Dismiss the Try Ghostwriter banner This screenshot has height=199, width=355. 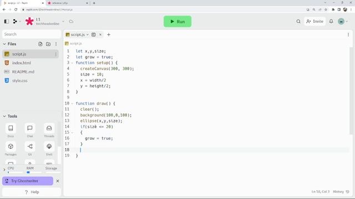coord(58,181)
